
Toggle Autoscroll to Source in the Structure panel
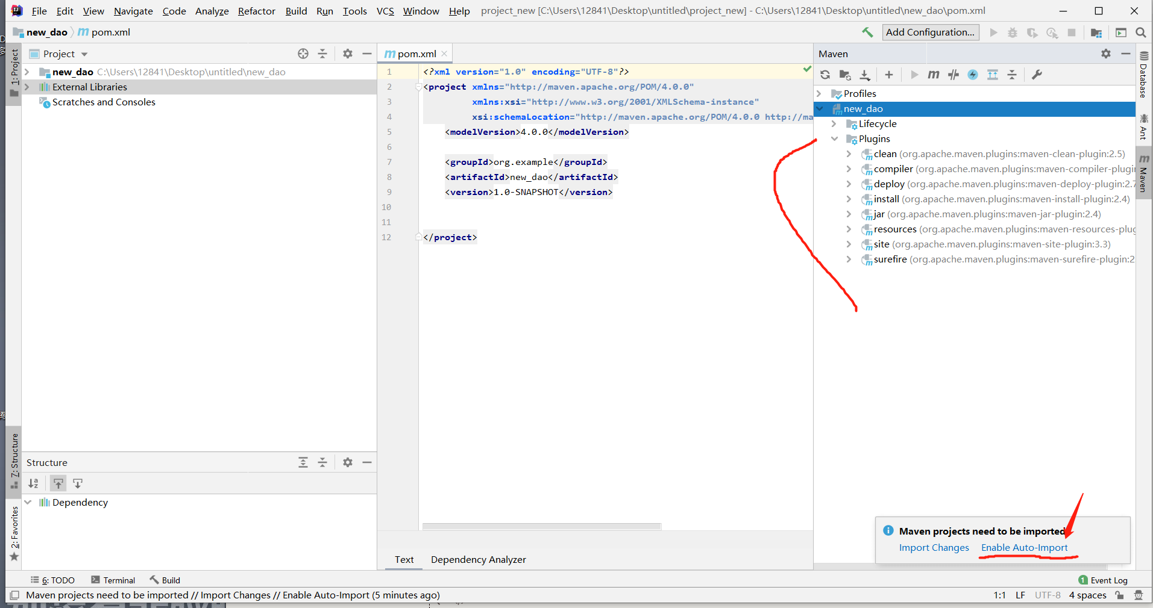[x=58, y=483]
